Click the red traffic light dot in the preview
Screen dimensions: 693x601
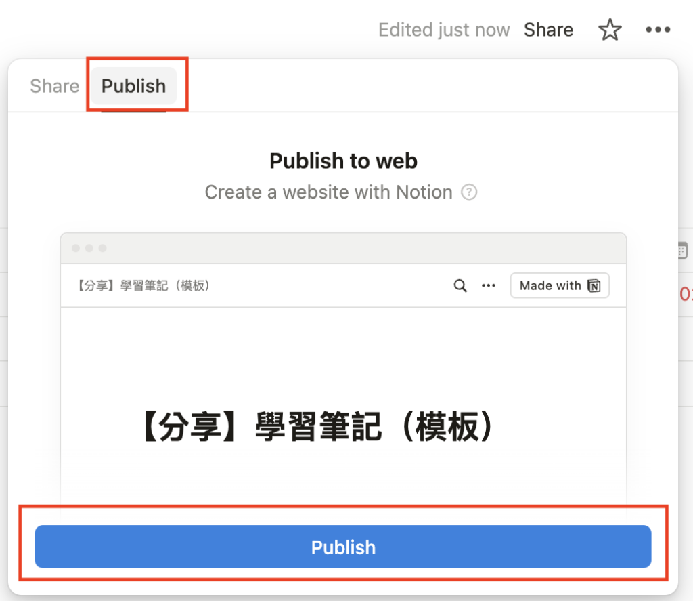click(75, 247)
